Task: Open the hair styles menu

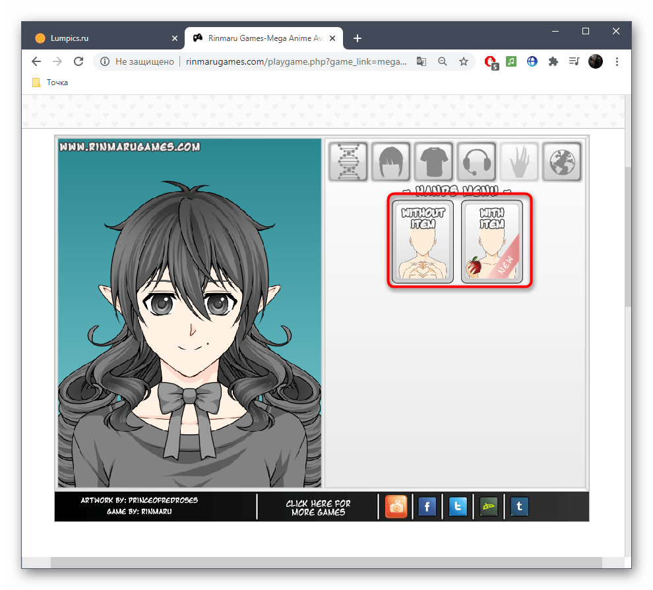Action: [x=391, y=162]
